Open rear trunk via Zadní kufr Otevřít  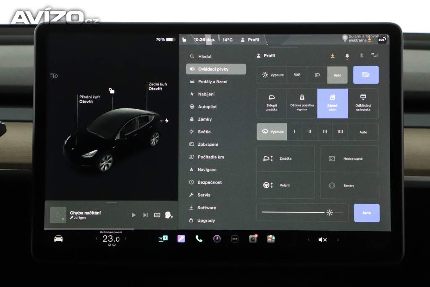158,87
